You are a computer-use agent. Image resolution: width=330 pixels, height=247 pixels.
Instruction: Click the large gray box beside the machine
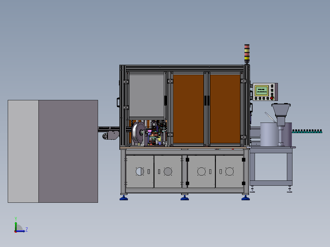[53, 151]
